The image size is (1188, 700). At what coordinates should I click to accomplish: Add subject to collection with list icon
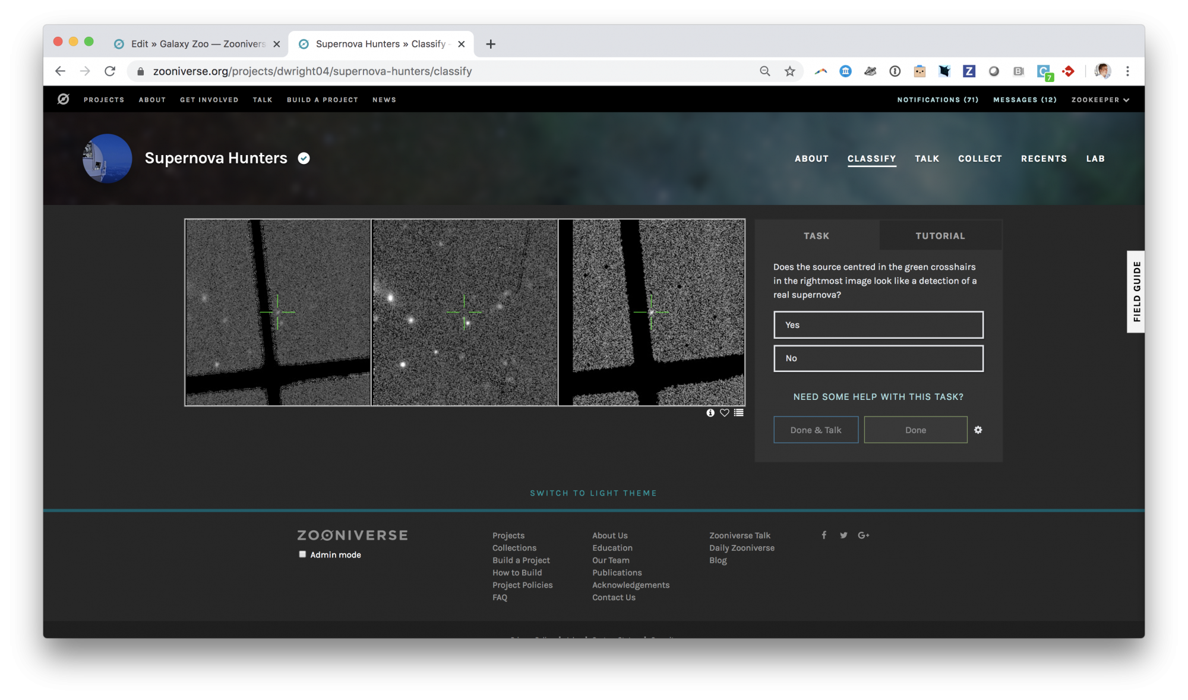[739, 413]
